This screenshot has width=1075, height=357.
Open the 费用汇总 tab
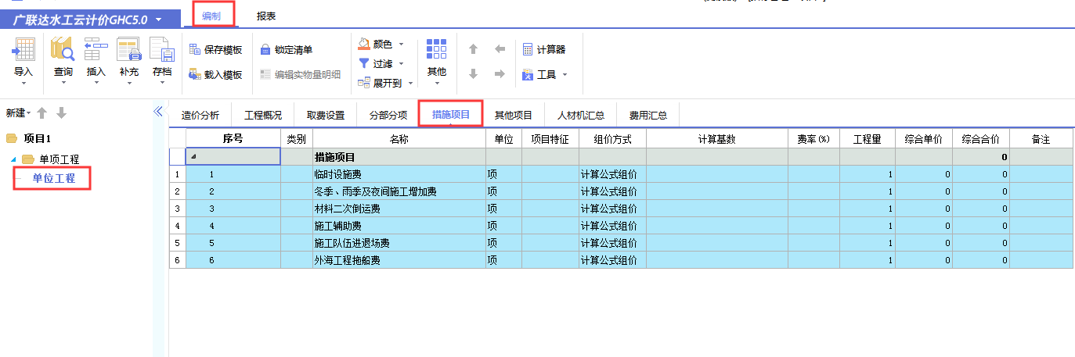648,115
